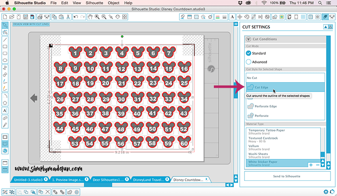Image resolution: width=337 pixels, height=196 pixels.
Task: Click the Save to SD card icon
Action: (x=32, y=17)
